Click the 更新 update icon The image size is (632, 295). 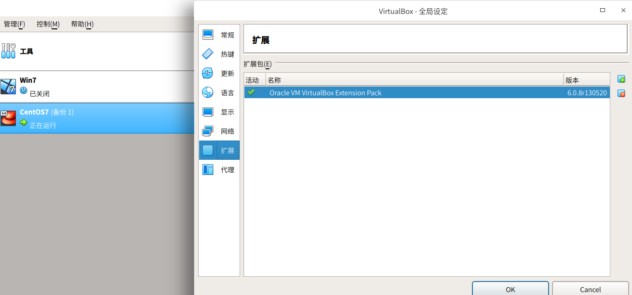click(208, 73)
